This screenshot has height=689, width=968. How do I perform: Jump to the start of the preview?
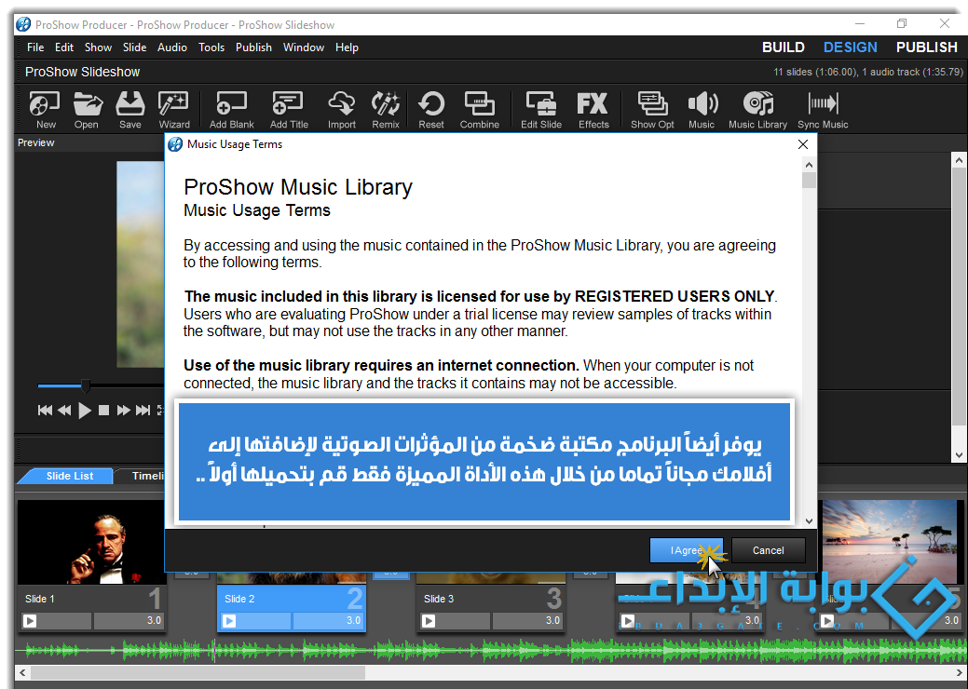pos(45,411)
